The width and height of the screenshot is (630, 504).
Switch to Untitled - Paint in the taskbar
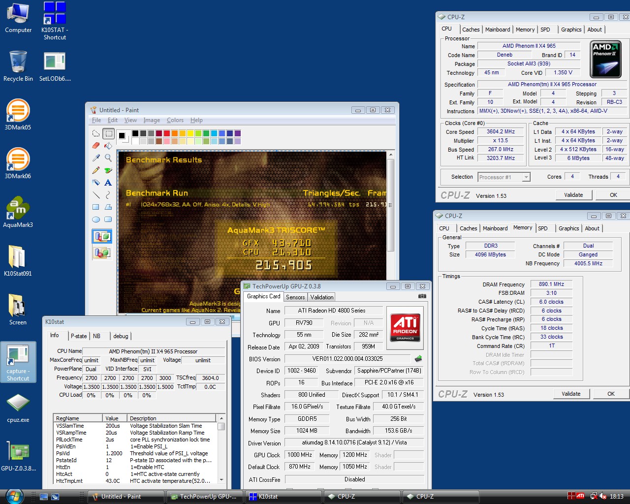pos(126,497)
